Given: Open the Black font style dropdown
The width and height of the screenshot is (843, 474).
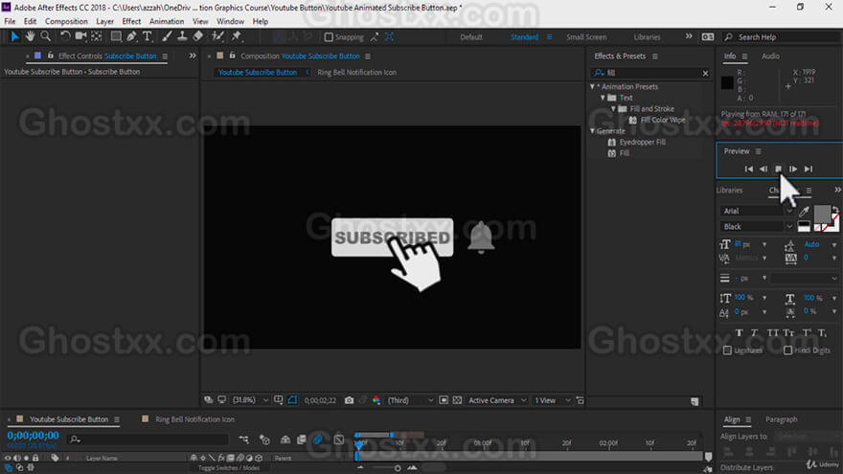Looking at the screenshot, I should coord(757,227).
